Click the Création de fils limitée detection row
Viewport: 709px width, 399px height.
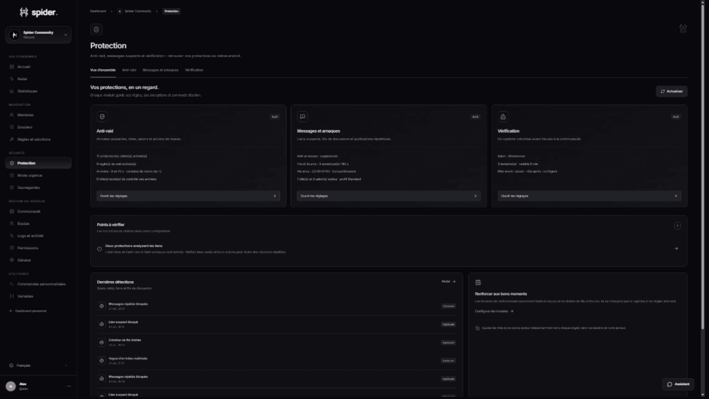tap(276, 343)
